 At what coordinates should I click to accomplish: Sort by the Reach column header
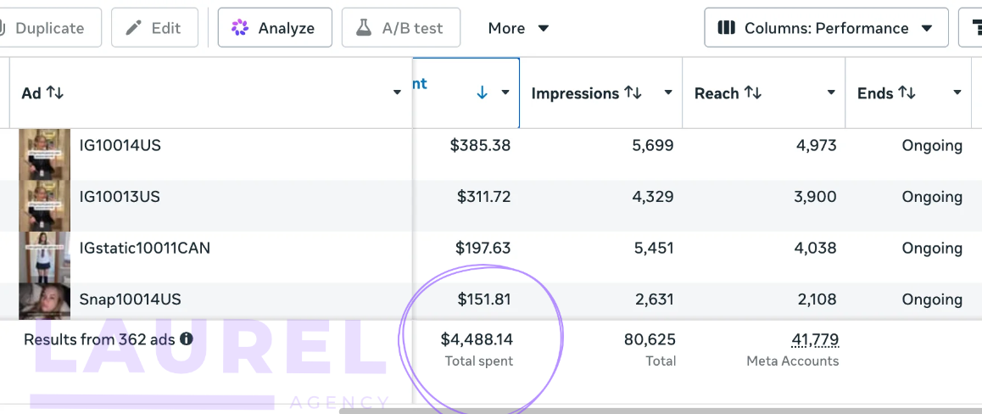tap(728, 93)
